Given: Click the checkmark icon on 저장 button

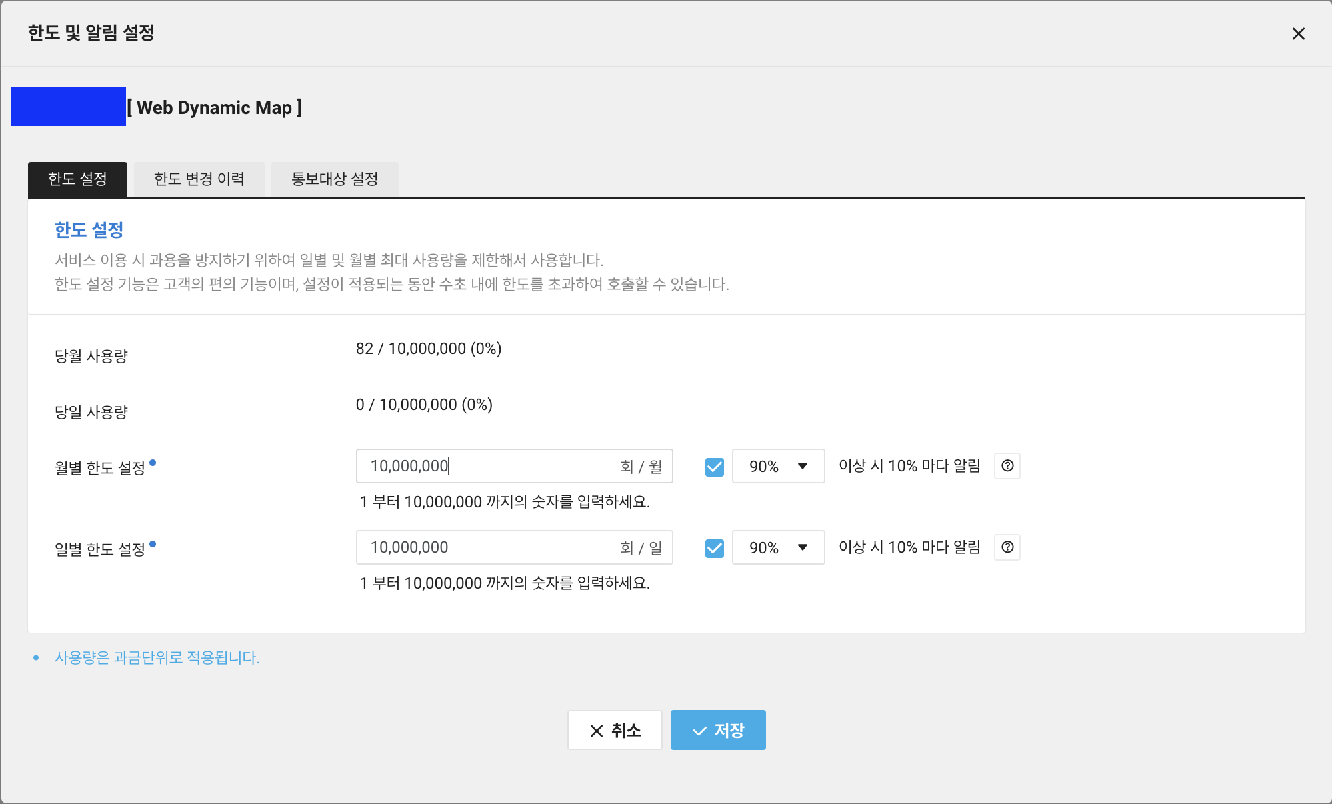Looking at the screenshot, I should 699,731.
